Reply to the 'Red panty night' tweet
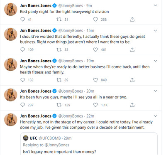166x155 pixels. coord(22,19)
